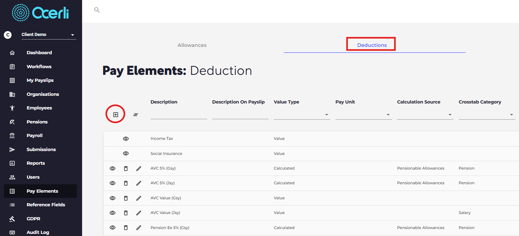Open Pensions in sidebar
This screenshot has width=519, height=236.
pyautogui.click(x=37, y=122)
